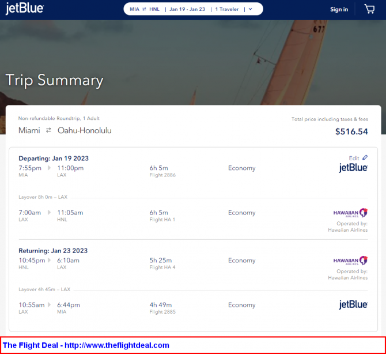Click the jetBlue logo in header

click(25, 9)
